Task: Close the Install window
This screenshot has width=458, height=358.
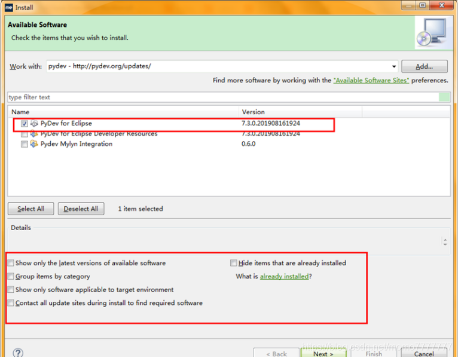Action: click(x=442, y=5)
